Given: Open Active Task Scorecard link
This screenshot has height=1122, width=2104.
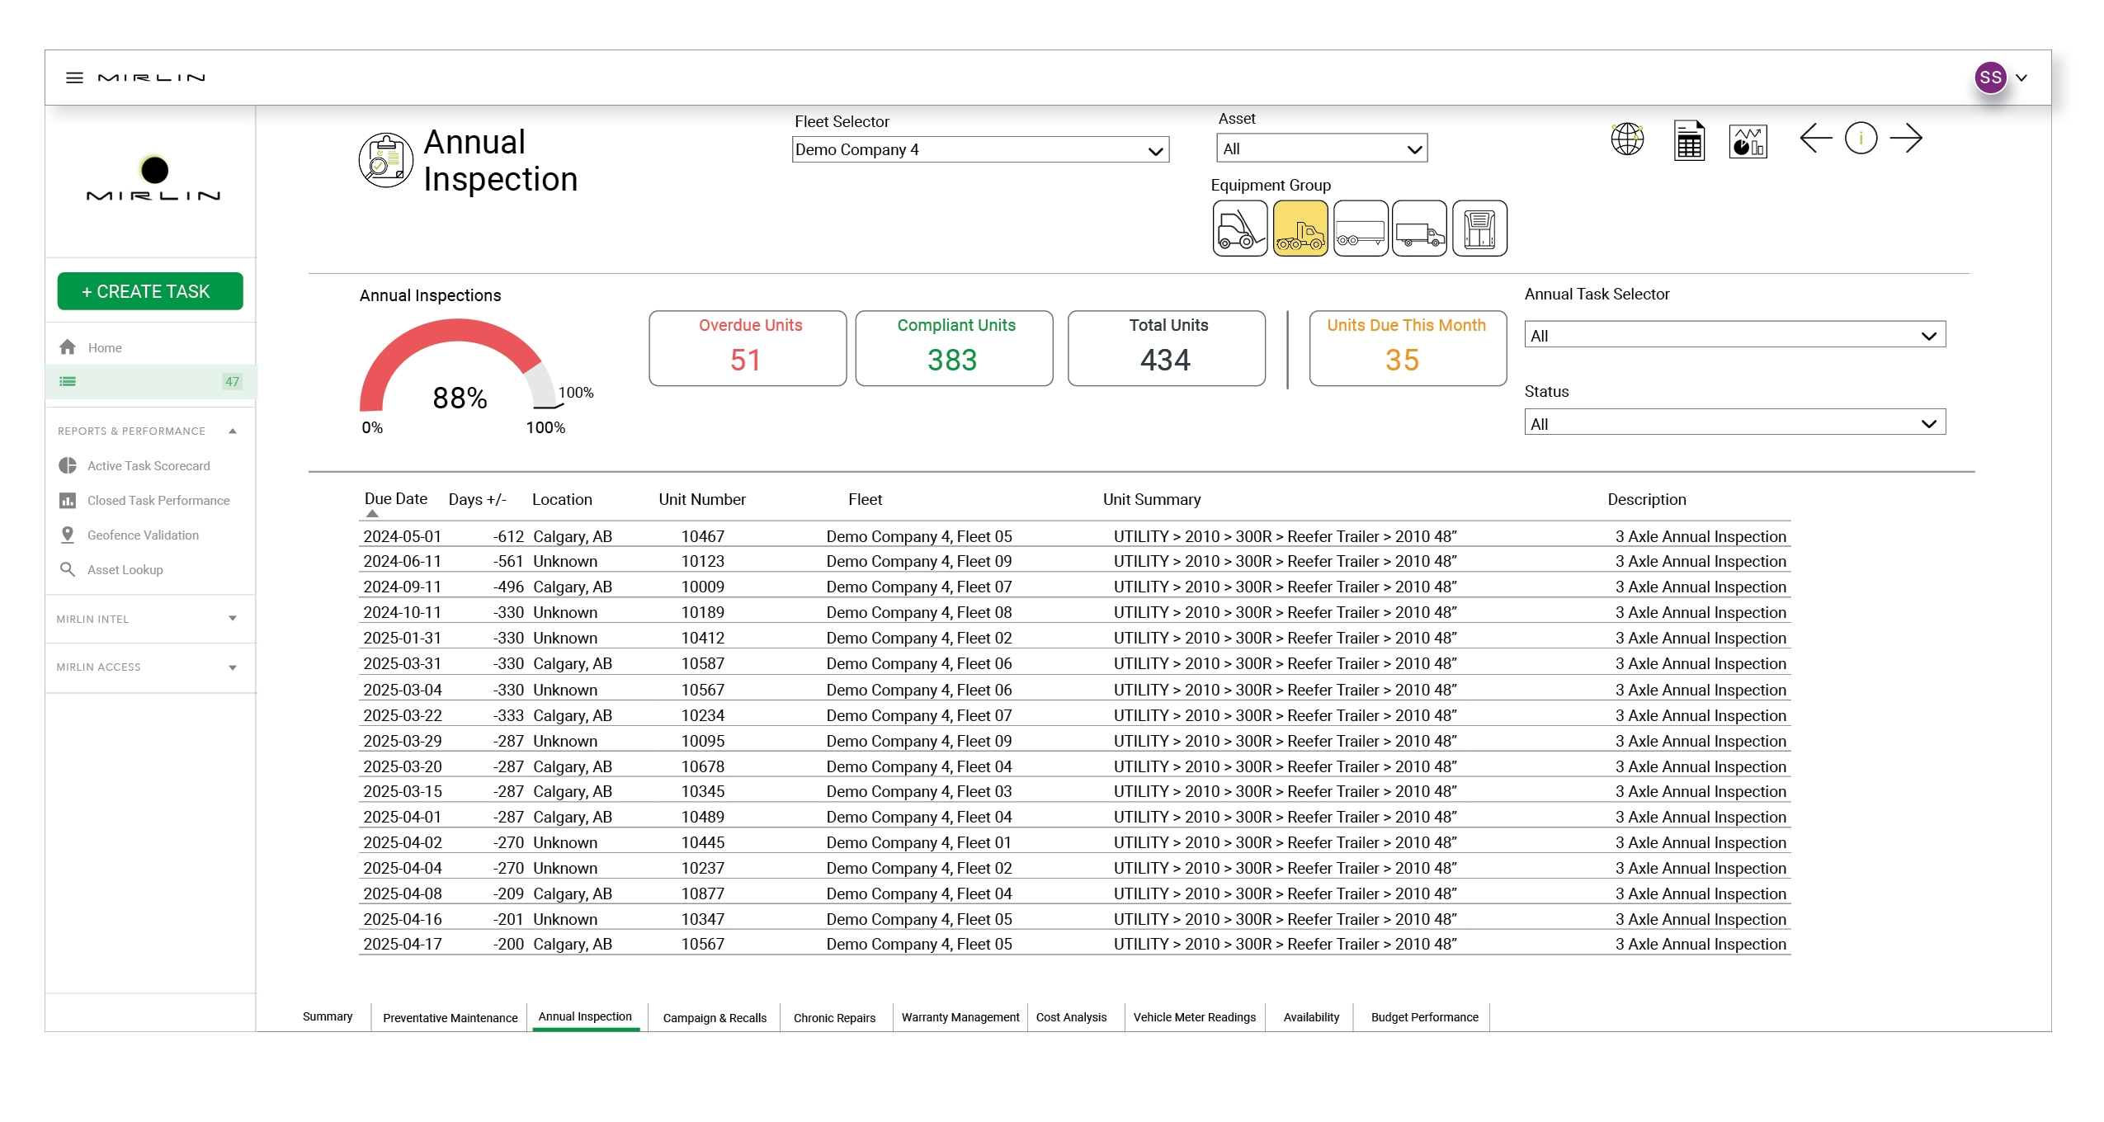Looking at the screenshot, I should pos(149,466).
